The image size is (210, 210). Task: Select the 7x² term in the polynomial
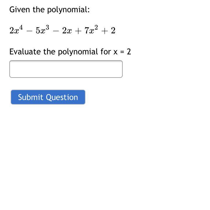click(x=91, y=30)
